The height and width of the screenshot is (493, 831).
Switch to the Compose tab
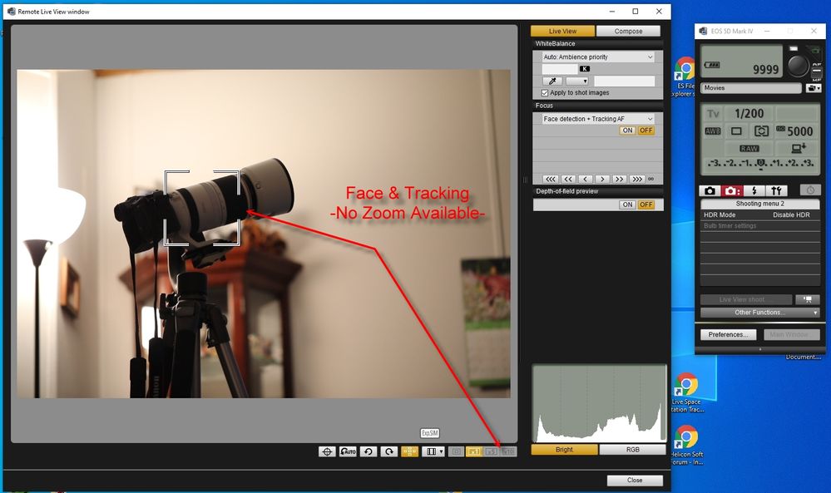point(628,31)
